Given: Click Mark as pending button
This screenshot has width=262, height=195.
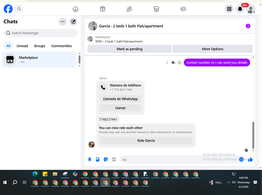Looking at the screenshot, I should [x=129, y=49].
